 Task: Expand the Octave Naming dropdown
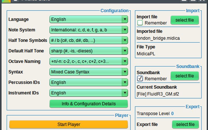coord(88,61)
